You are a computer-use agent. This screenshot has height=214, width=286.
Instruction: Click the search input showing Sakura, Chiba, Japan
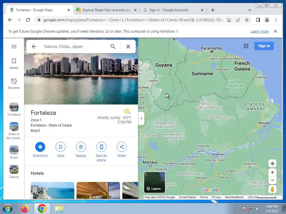click(75, 47)
